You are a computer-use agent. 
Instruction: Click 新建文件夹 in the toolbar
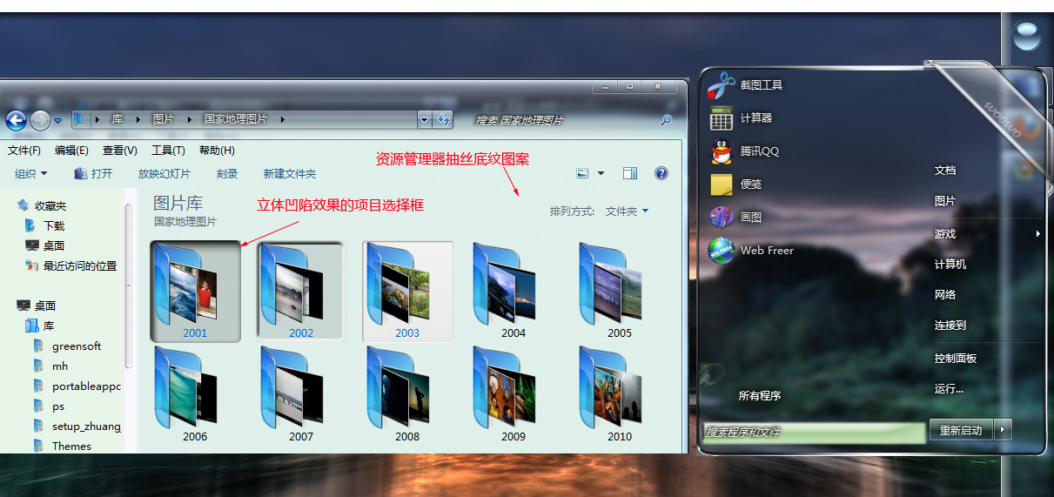point(290,174)
